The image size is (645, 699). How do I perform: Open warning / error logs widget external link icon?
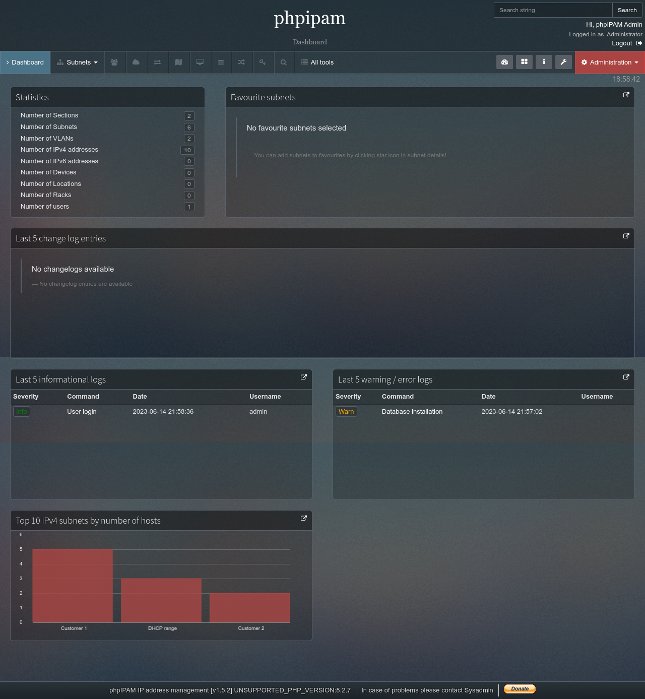click(x=626, y=377)
